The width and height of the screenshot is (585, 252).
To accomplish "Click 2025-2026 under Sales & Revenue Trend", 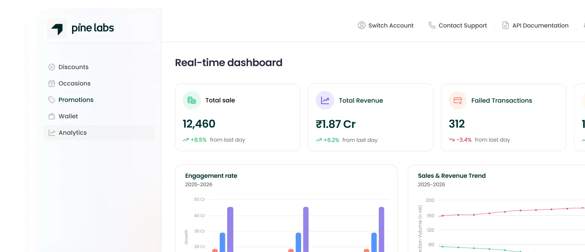I will [x=431, y=184].
